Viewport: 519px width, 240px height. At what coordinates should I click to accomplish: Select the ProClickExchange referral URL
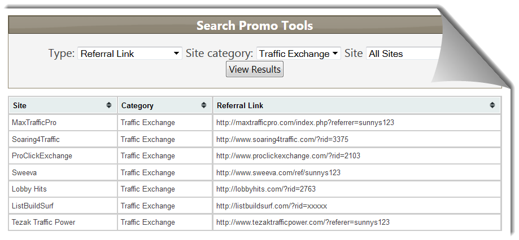click(x=288, y=156)
